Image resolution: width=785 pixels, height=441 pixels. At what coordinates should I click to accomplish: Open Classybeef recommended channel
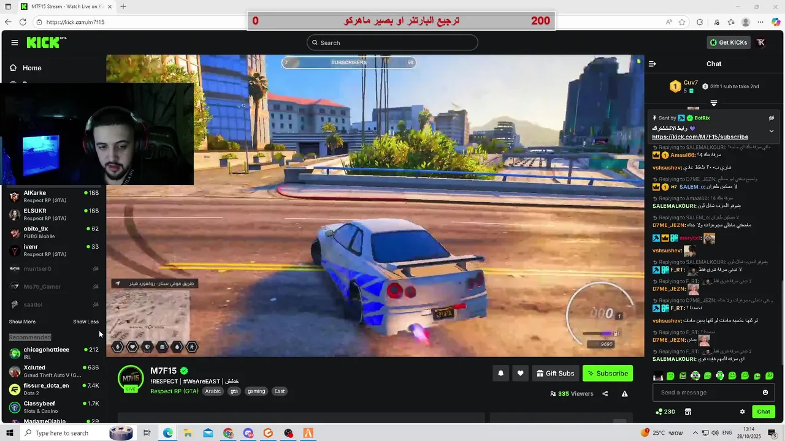pyautogui.click(x=54, y=407)
